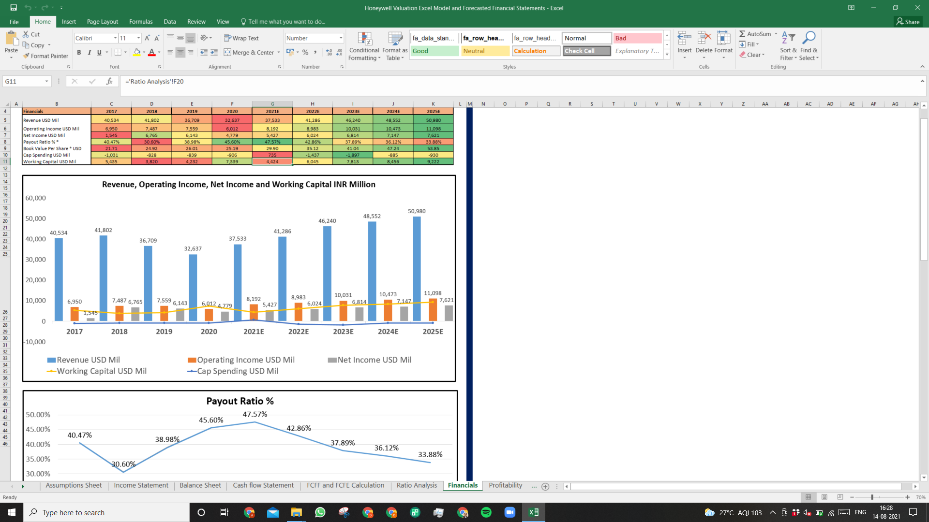Open Format as Table gallery

(x=395, y=46)
